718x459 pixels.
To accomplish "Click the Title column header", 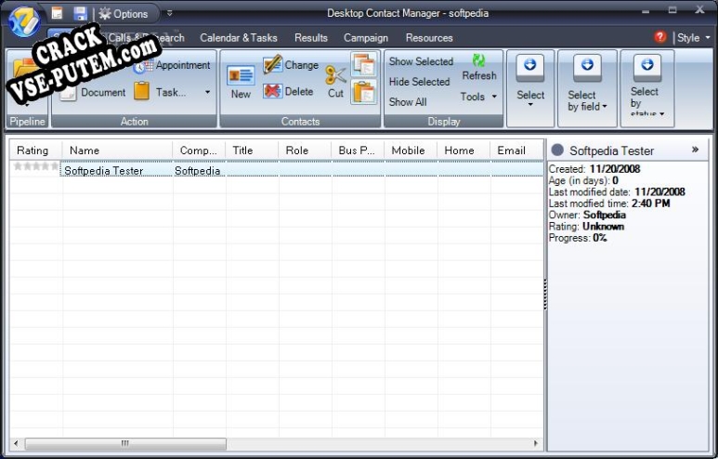I will pos(252,151).
